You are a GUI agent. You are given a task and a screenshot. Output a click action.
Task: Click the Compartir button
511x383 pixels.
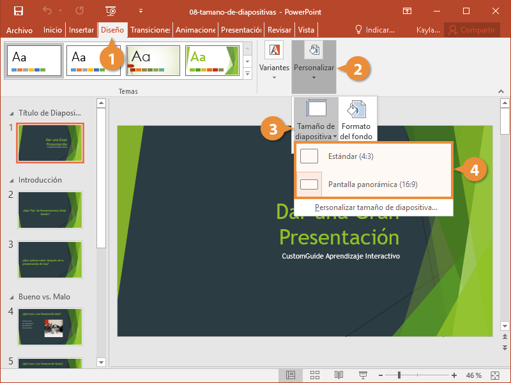click(473, 30)
